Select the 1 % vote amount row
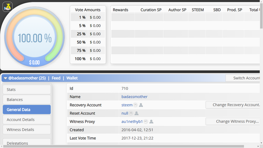Image resolution: width=263 pixels, height=148 pixels. (x=88, y=17)
